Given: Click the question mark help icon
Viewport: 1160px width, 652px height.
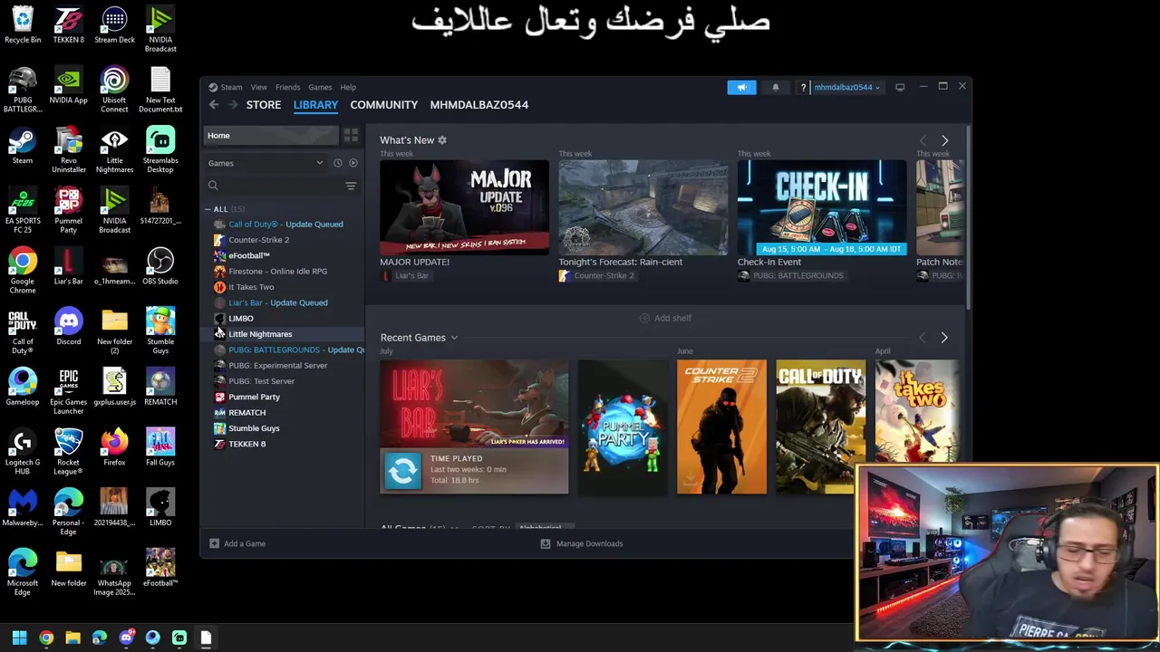Looking at the screenshot, I should pyautogui.click(x=803, y=88).
